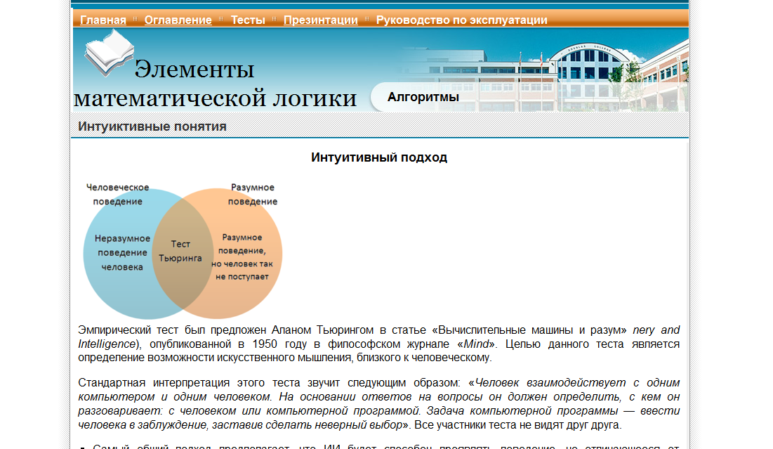This screenshot has height=449, width=773.
Task: Click the site title Элементы математической логики
Action: coord(215,84)
